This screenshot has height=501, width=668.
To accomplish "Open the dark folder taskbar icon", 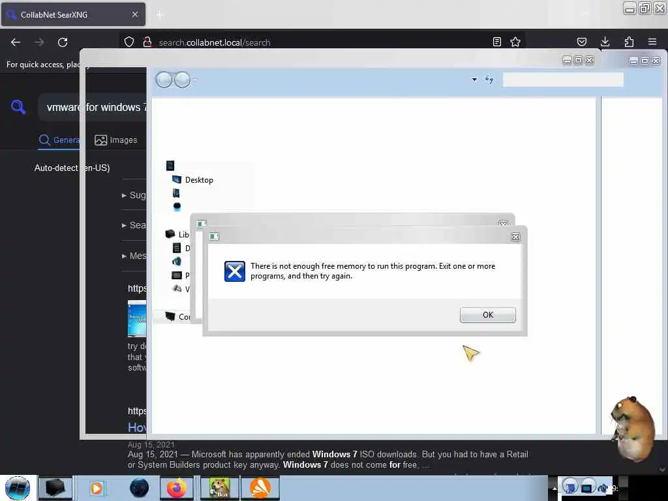I will coord(55,488).
